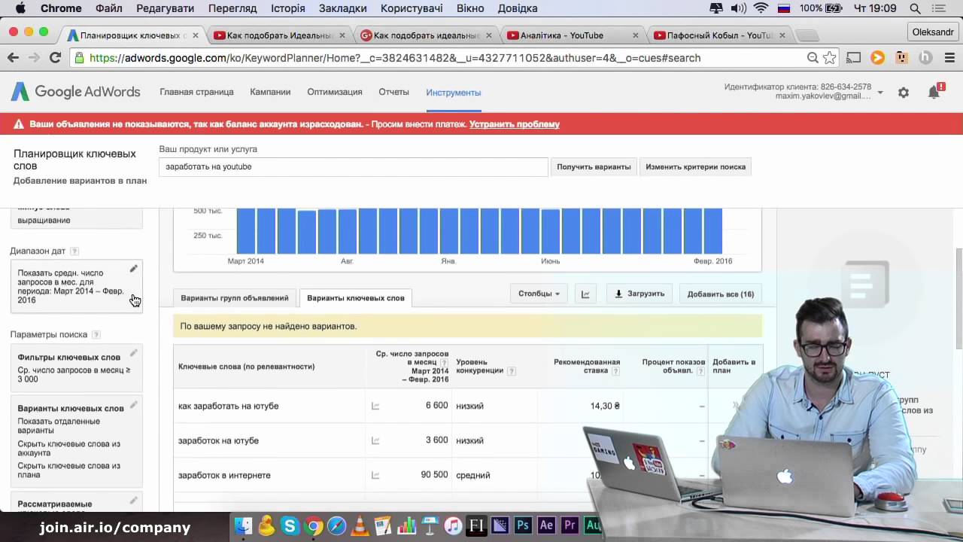Open the Chrome hamburger menu
The width and height of the screenshot is (963, 542).
(x=949, y=58)
